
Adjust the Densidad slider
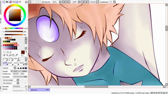[20, 77]
